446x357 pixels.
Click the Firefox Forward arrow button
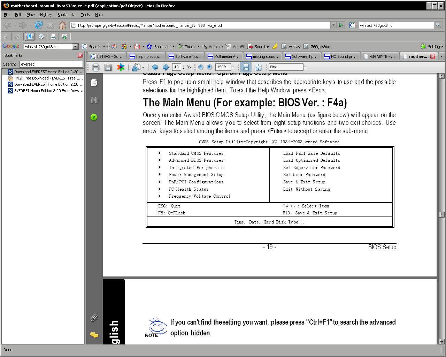23,25
